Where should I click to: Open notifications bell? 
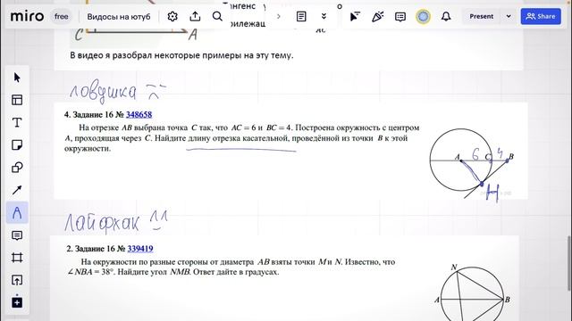coord(446,16)
